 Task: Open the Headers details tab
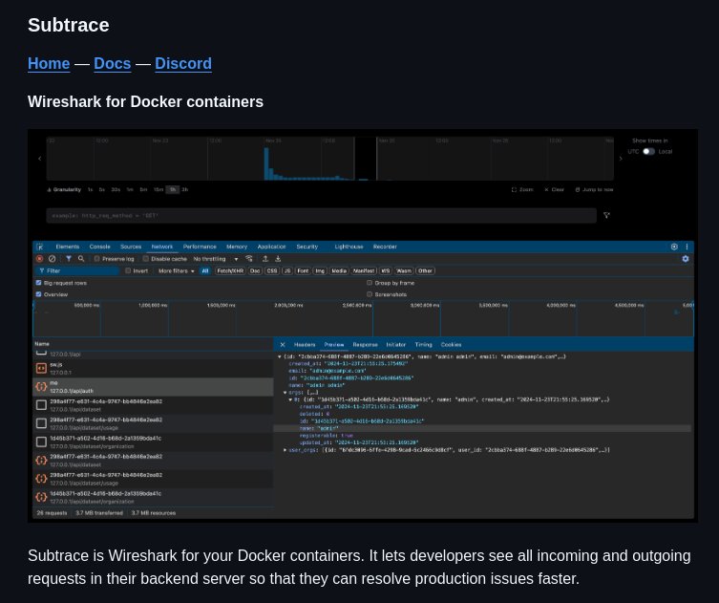[305, 345]
